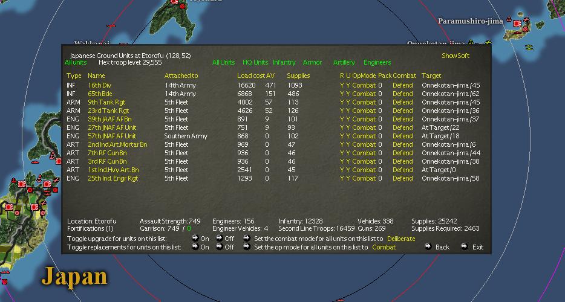Open the 3rd RF Gun Bn unit
The image size is (565, 302).
pos(107,161)
